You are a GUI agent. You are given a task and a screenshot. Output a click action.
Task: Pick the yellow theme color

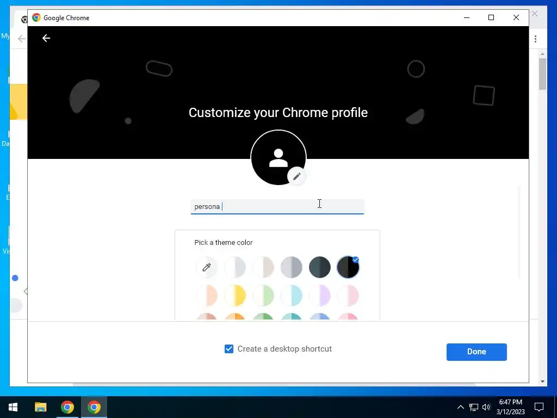pos(235,296)
